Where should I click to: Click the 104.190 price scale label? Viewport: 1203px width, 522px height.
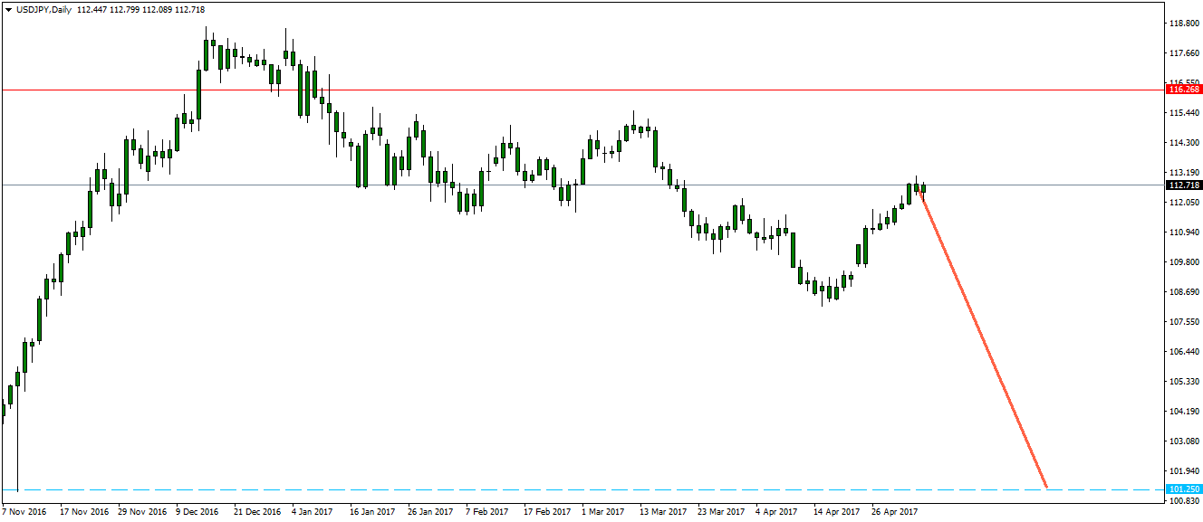click(x=1183, y=412)
